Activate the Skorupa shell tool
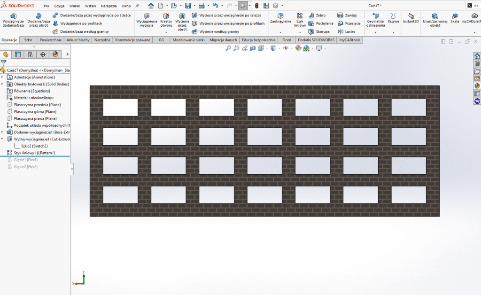The image size is (481, 295). click(x=318, y=31)
